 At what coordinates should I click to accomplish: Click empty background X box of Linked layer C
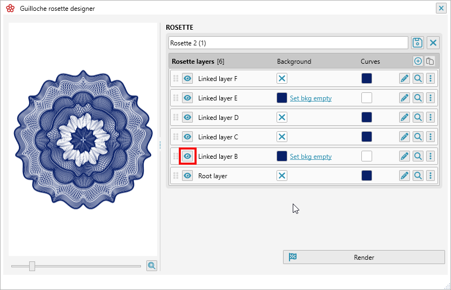coord(282,137)
